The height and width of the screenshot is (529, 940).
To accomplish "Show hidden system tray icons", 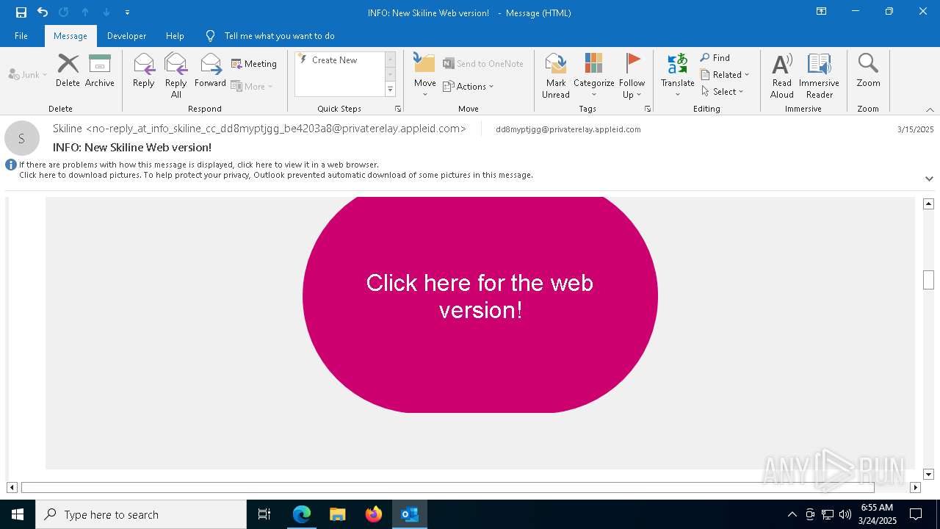I will [x=792, y=514].
